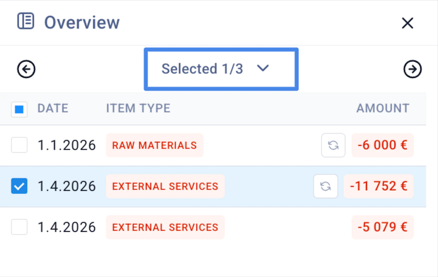Toggle the select-all checkbox in table header
This screenshot has height=277, width=438.
(19, 109)
